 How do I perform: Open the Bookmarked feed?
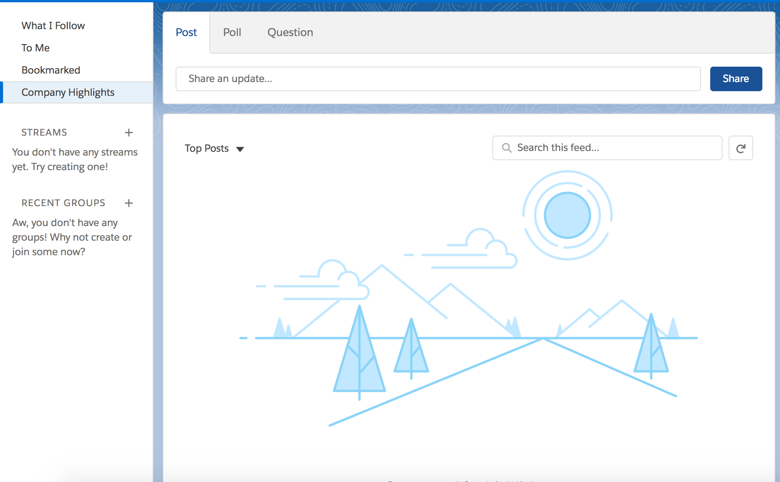51,70
